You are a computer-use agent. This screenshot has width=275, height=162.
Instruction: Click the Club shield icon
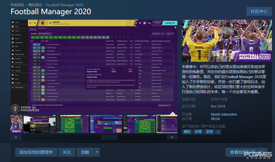tap(13, 75)
